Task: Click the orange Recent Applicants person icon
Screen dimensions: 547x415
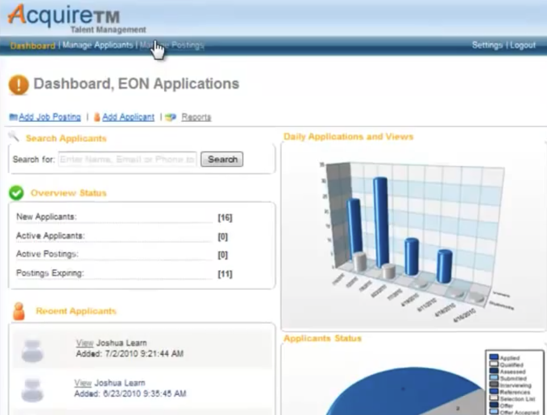Action: tap(19, 311)
